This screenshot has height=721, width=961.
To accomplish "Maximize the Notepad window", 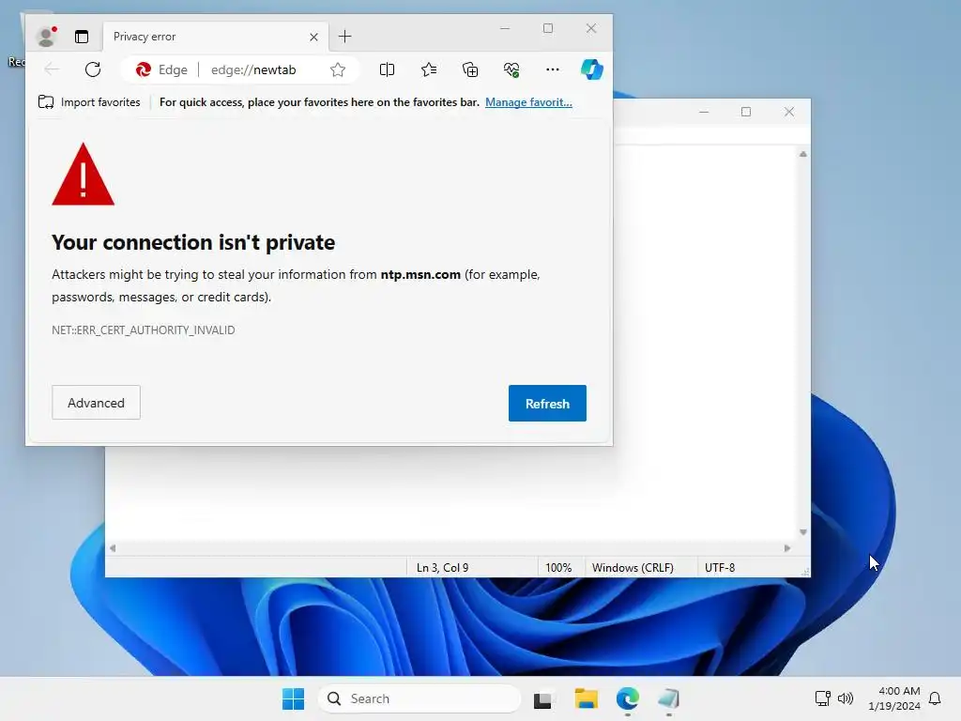I will tap(746, 112).
